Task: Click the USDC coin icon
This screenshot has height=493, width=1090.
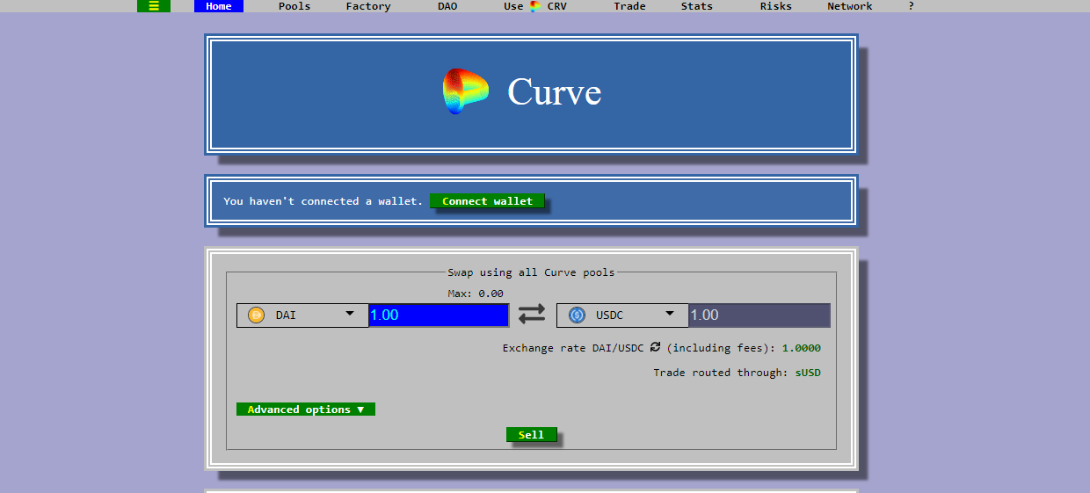Action: point(577,315)
